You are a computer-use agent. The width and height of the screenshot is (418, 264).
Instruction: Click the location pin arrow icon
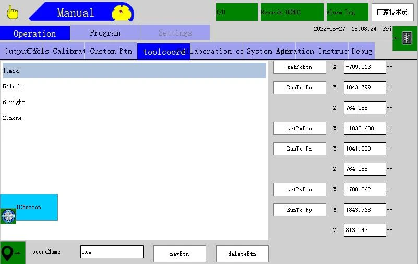pyautogui.click(x=12, y=252)
